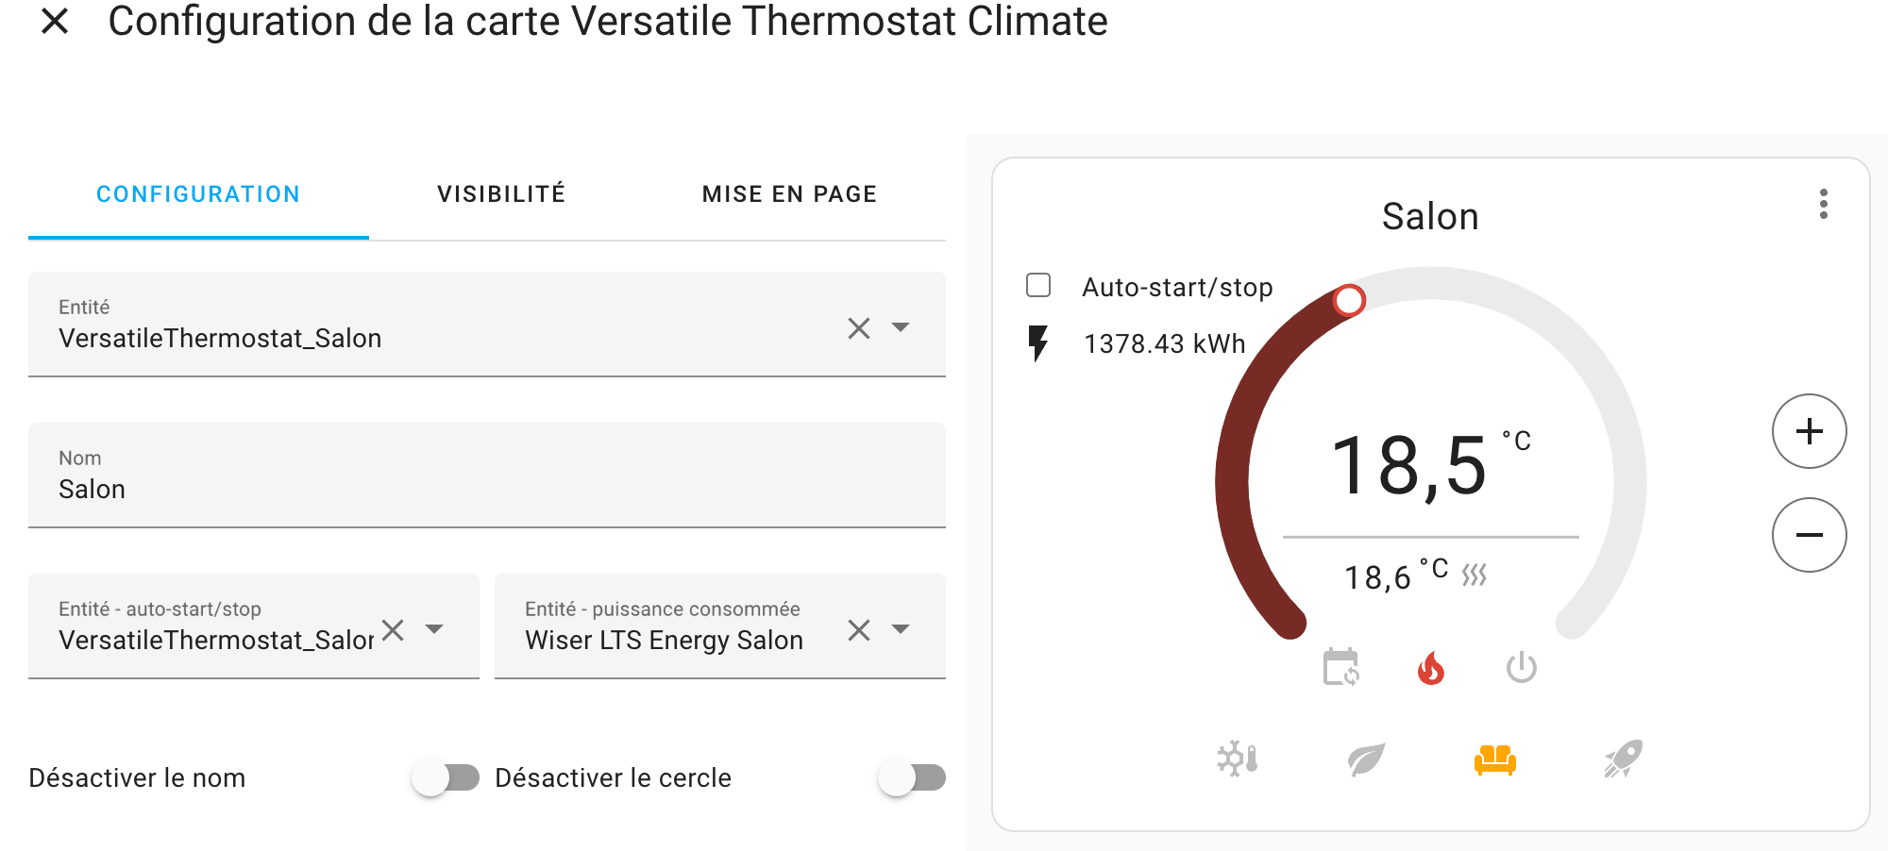
Task: Click the auto schedule calendar mode icon
Action: (1340, 667)
